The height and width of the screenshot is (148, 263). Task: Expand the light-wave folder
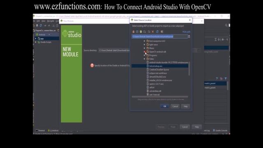(x=144, y=45)
